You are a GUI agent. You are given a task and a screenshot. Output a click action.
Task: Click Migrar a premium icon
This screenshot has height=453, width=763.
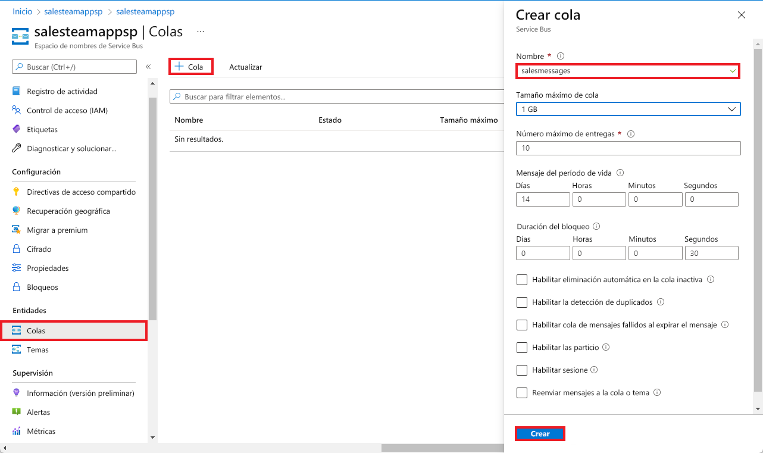click(x=17, y=230)
